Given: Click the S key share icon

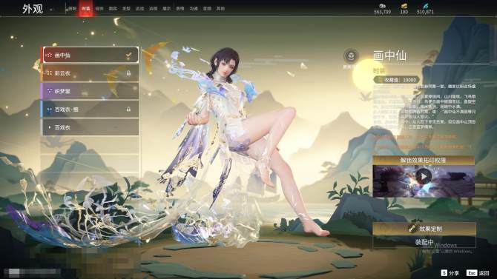Looking at the screenshot, I should pos(444,272).
